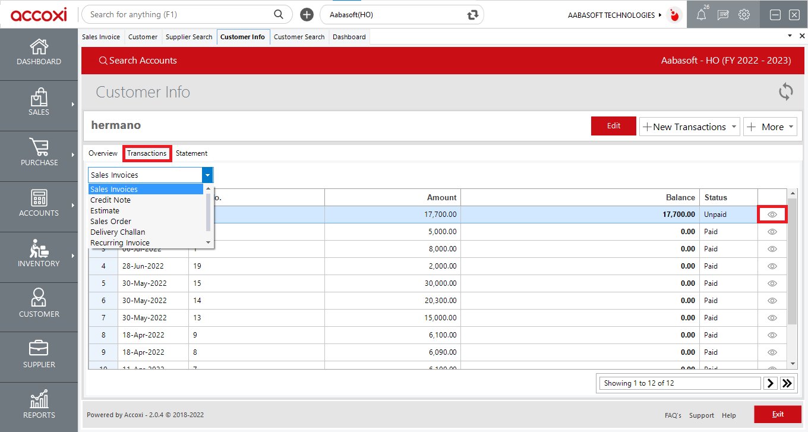Open notifications bell with 26 badge
Screen dimensions: 808x432
point(702,15)
